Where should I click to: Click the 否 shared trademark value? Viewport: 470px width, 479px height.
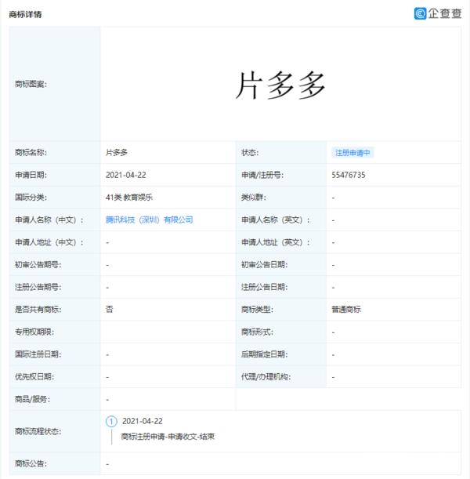(109, 310)
